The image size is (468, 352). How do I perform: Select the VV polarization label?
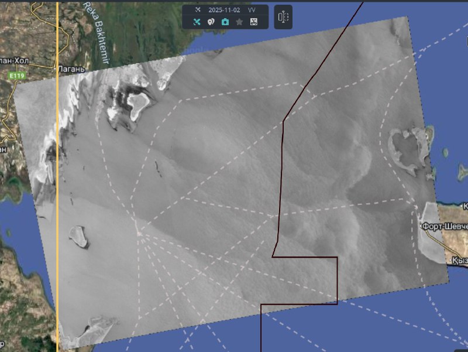(x=251, y=11)
